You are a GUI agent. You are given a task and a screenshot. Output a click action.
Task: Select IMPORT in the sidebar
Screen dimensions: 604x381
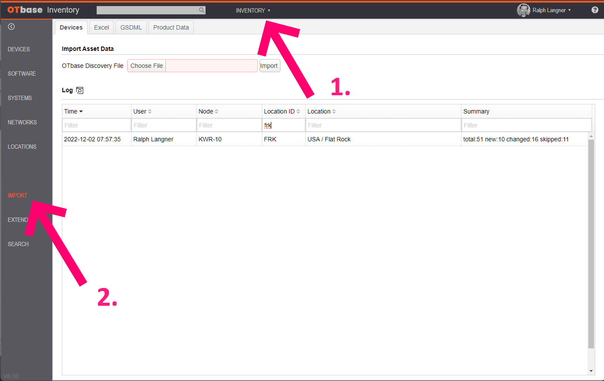tap(17, 195)
